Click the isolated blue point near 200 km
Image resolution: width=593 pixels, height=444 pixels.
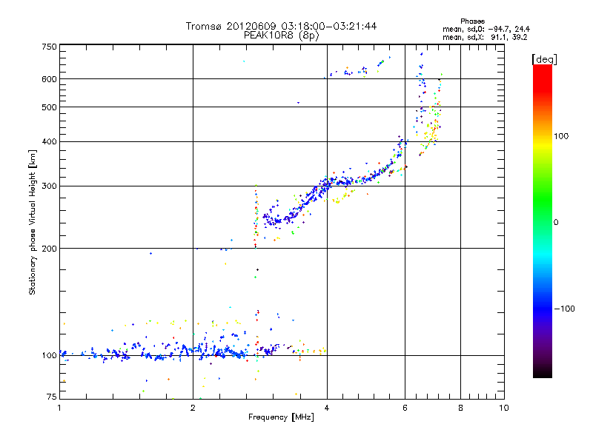tap(151, 253)
